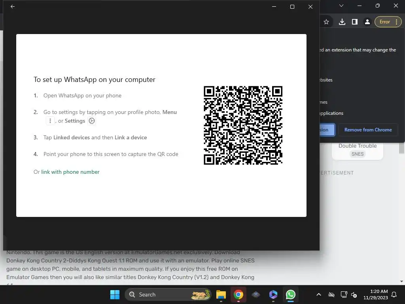
Task: Click heading 'To set up WhatsApp on your computer'
Action: 94,79
